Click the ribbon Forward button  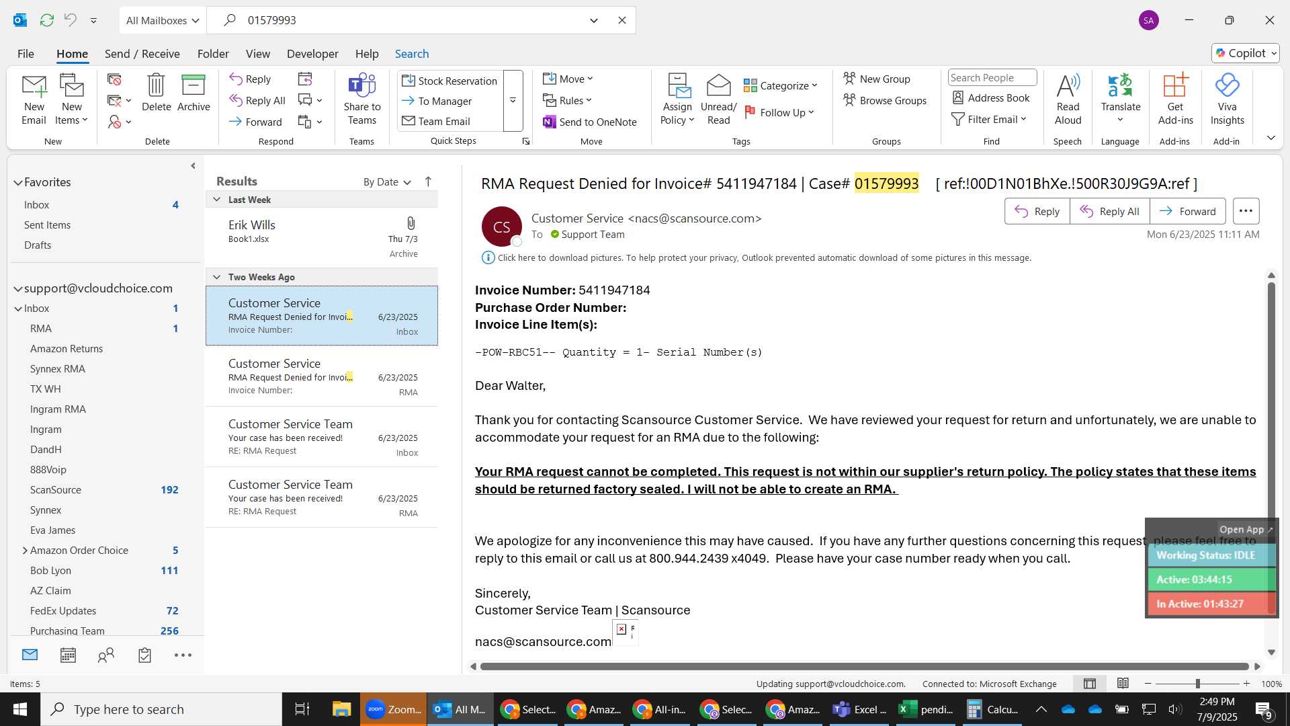point(256,122)
